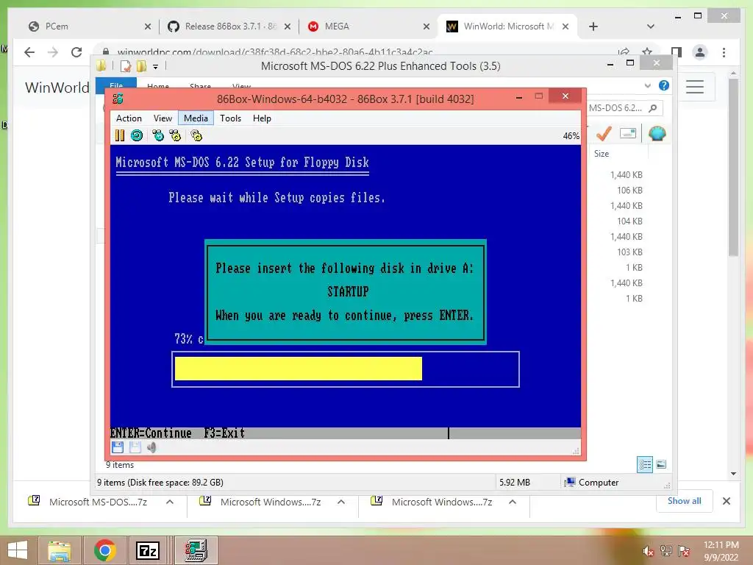Viewport: 753px width, 565px height.
Task: Expand the Explorer ribbon chevron
Action: click(647, 85)
